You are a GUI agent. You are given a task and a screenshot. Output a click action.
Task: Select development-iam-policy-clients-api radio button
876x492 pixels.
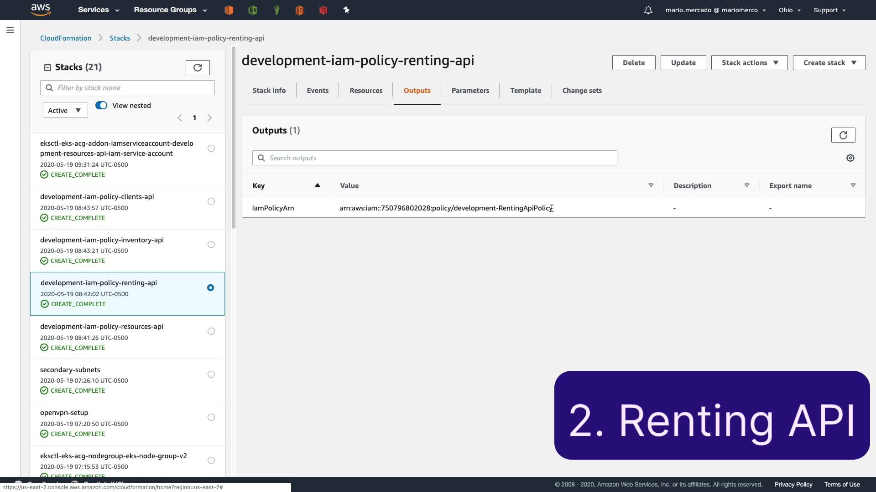211,201
